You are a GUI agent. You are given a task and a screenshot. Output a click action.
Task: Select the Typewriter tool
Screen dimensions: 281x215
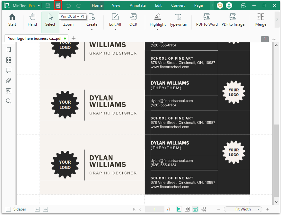[178, 20]
